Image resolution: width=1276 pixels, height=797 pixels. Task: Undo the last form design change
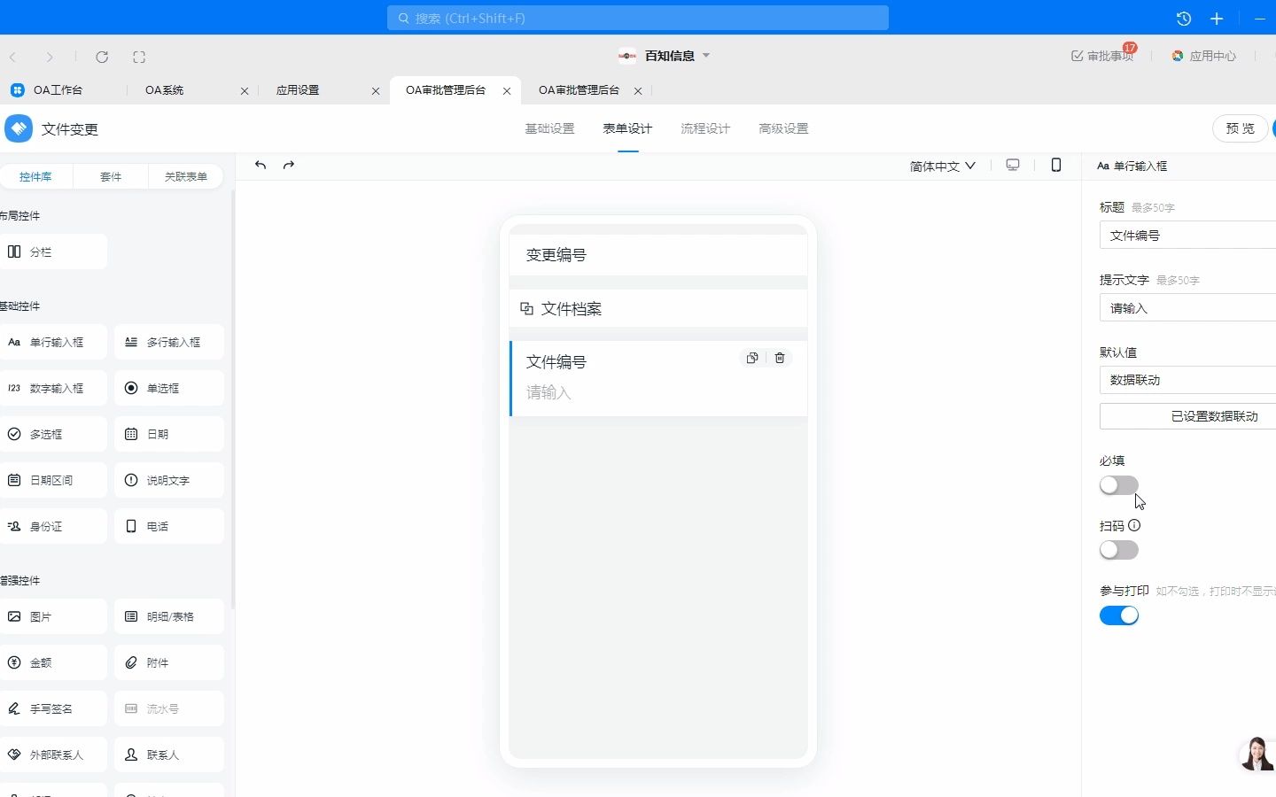(x=260, y=166)
